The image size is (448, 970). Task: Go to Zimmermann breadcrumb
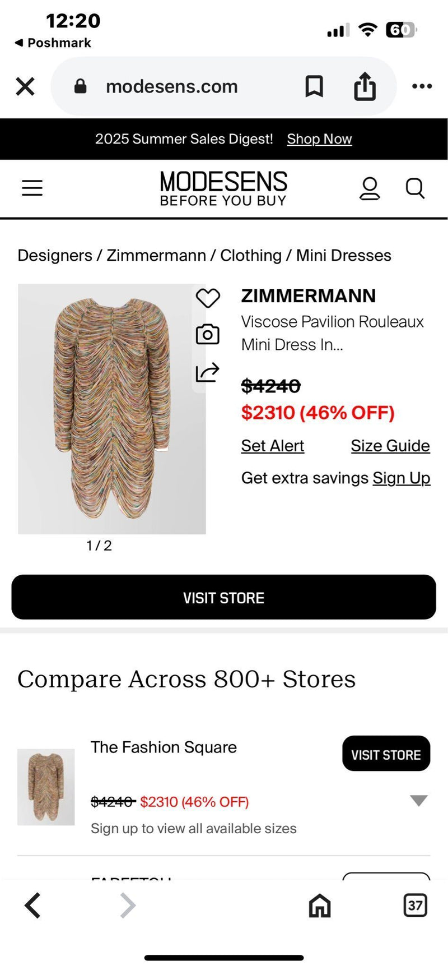pos(156,256)
